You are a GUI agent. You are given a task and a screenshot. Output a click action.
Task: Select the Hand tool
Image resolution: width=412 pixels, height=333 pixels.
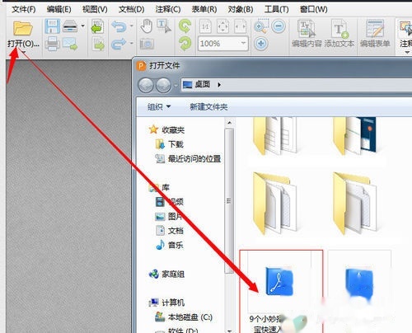[x=147, y=26]
